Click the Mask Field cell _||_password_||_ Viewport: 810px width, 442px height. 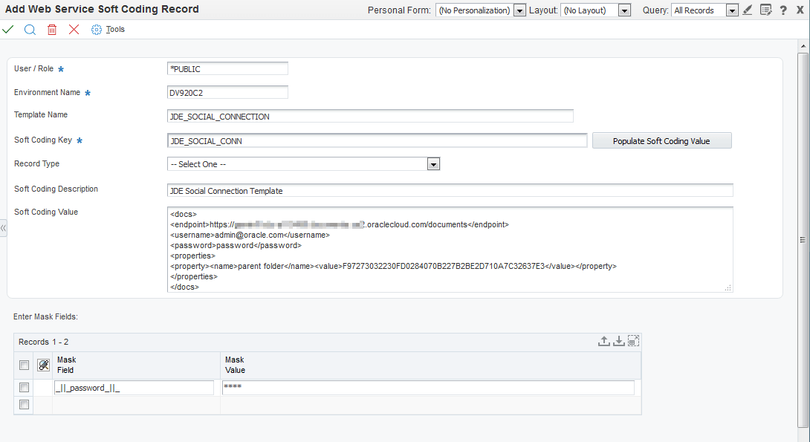[134, 388]
